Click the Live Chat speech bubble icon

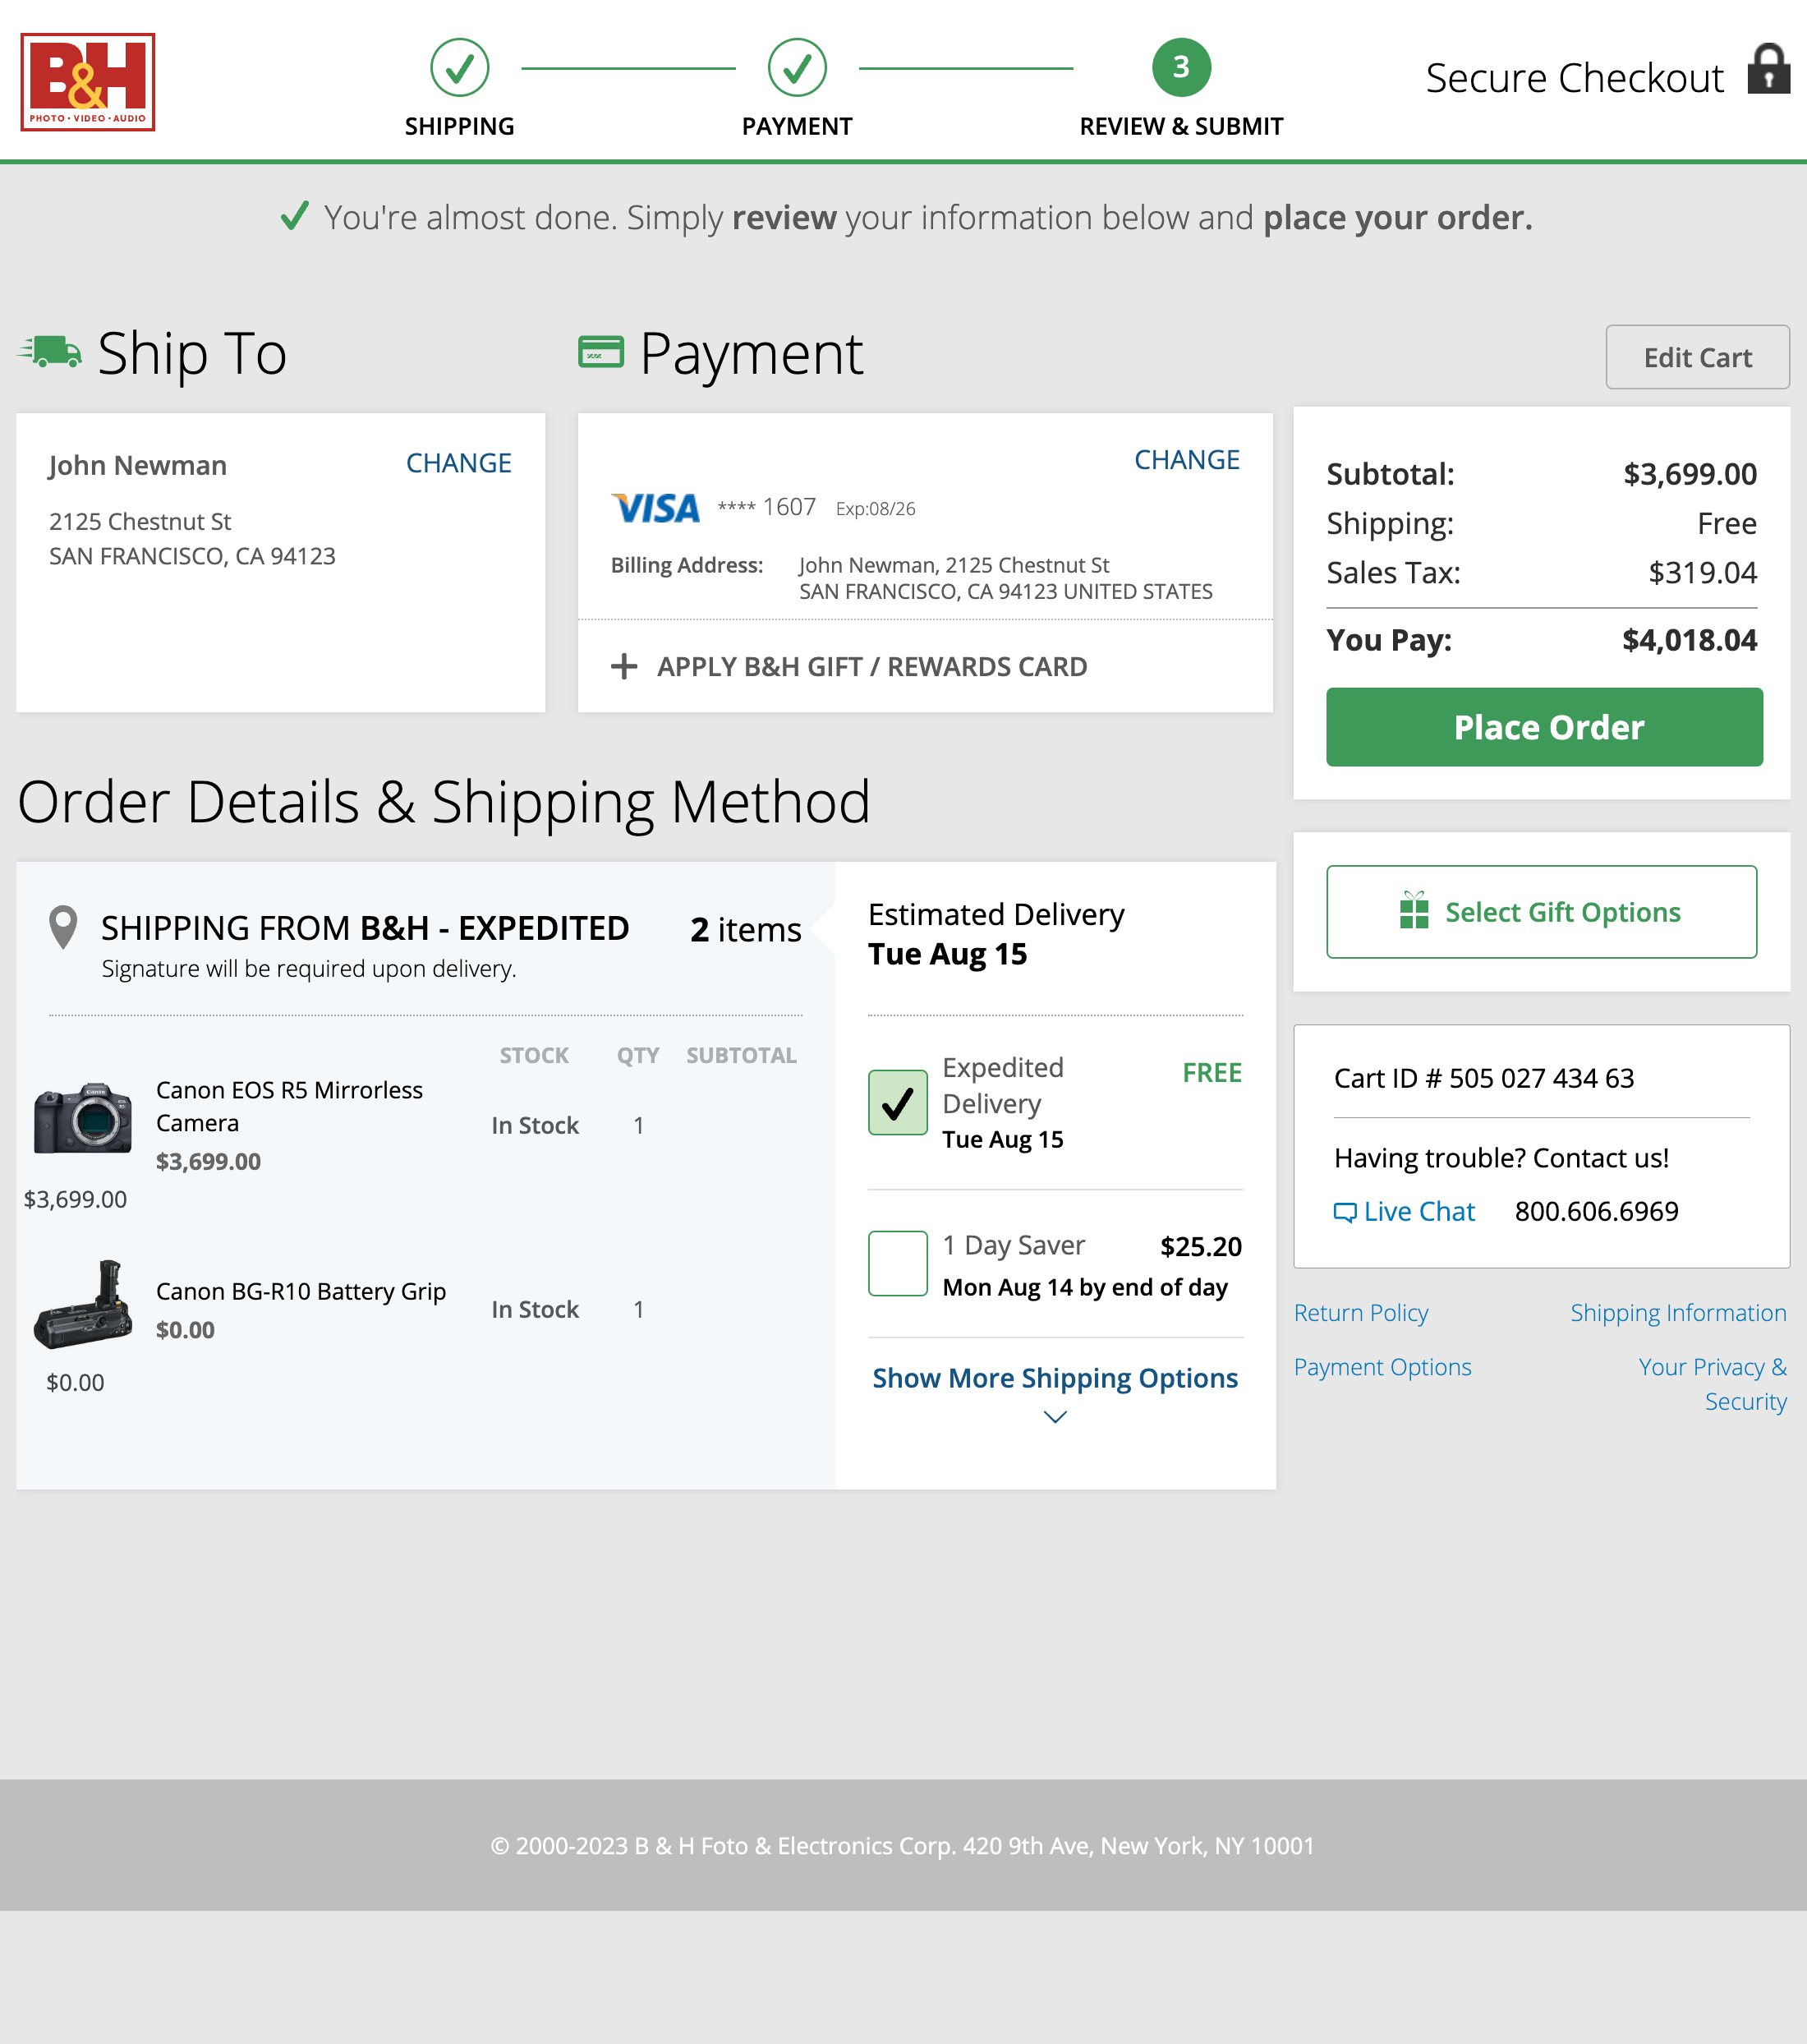point(1345,1211)
